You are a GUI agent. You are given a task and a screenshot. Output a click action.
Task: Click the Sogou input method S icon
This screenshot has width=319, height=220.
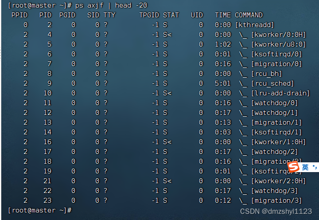294,166
